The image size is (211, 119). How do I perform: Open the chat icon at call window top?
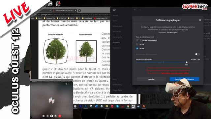(x=66, y=84)
